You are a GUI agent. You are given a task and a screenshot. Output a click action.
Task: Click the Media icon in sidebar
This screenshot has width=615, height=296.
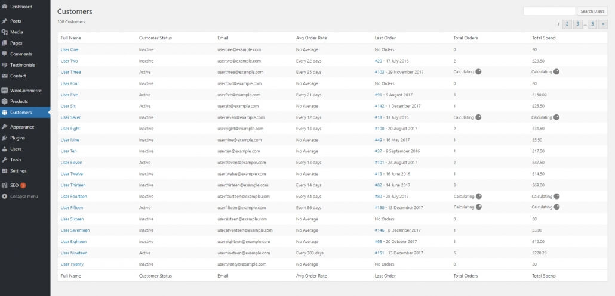coord(5,32)
